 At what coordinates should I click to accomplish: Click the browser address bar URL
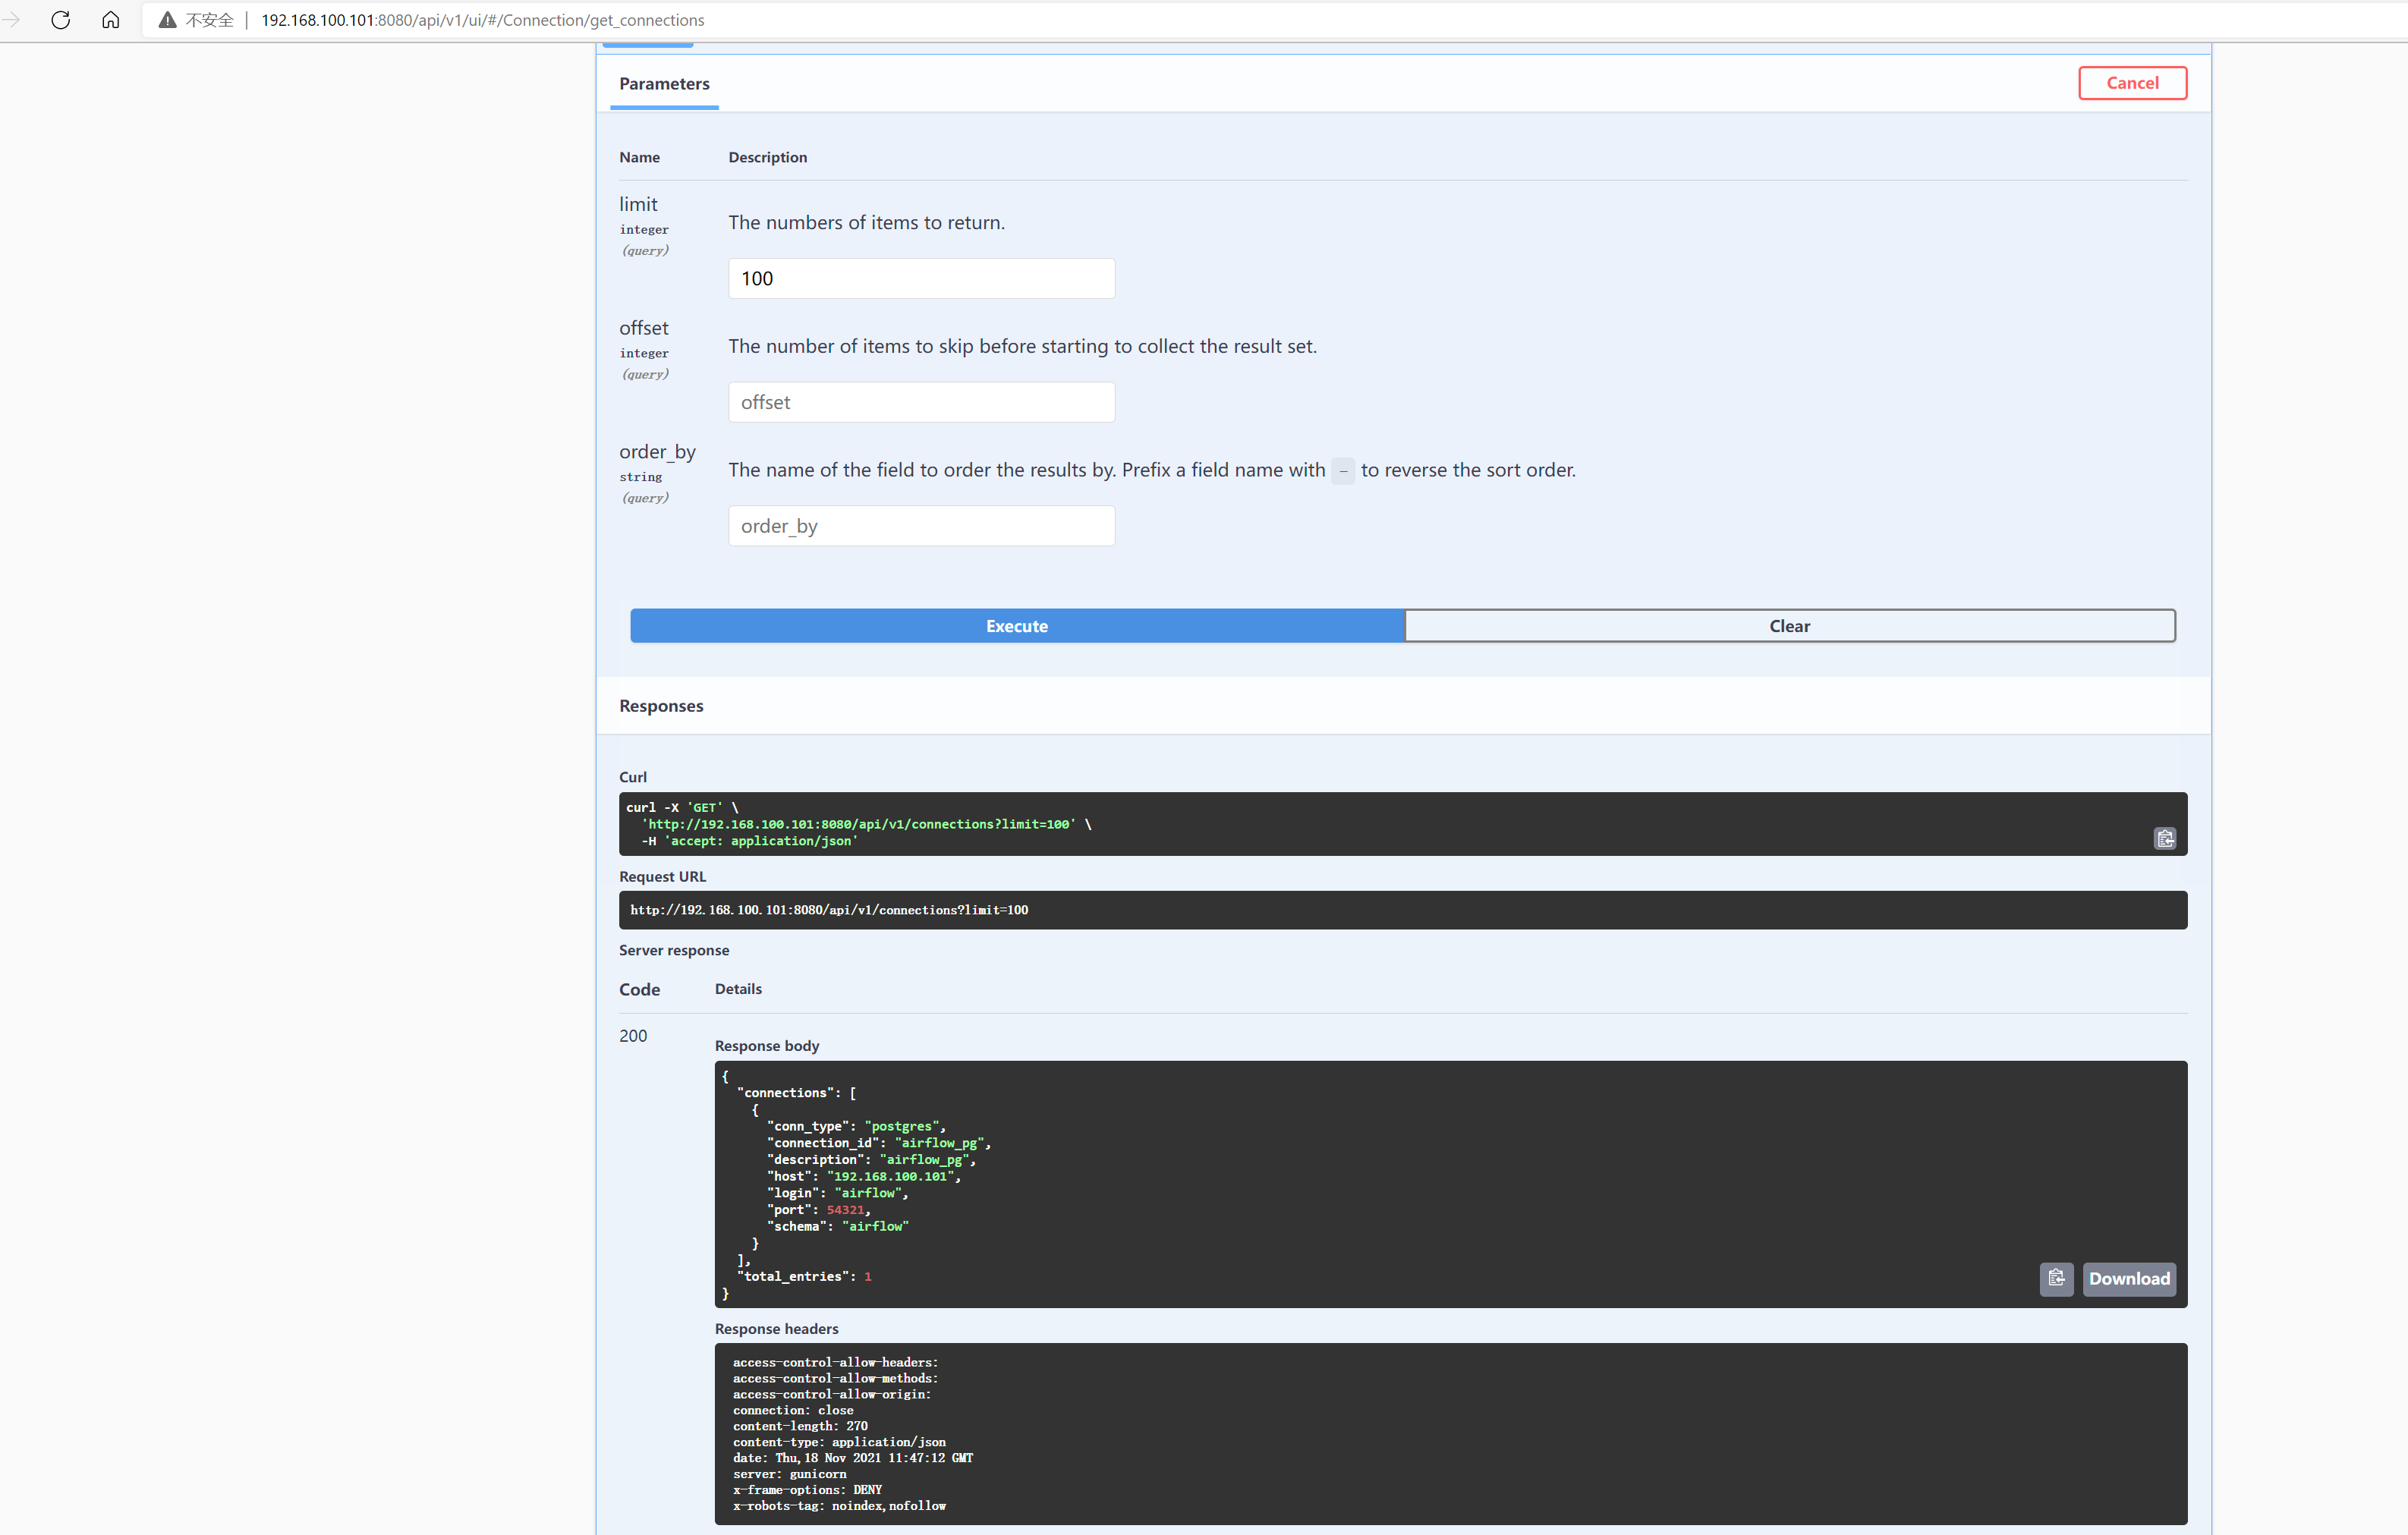tap(482, 20)
